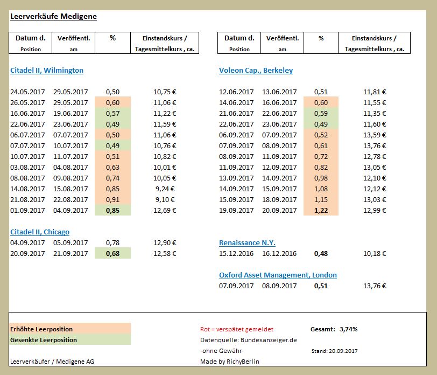
Task: Click the Veröffentl. am column header
Action: [x=74, y=43]
